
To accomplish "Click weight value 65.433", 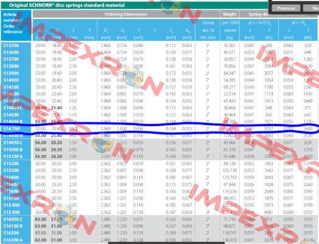I will pyautogui.click(x=230, y=101).
